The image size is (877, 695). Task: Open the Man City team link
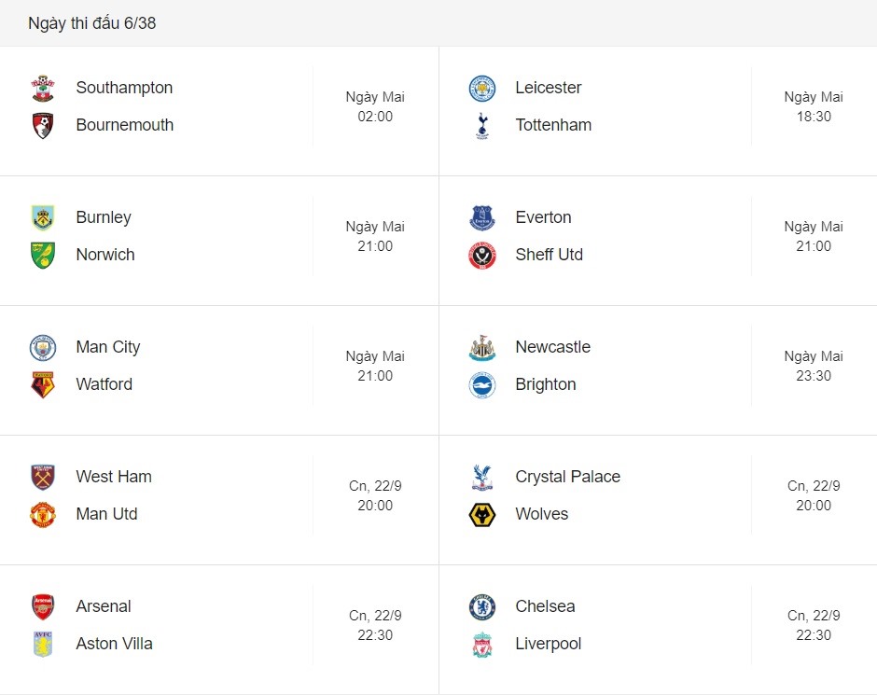click(x=108, y=347)
